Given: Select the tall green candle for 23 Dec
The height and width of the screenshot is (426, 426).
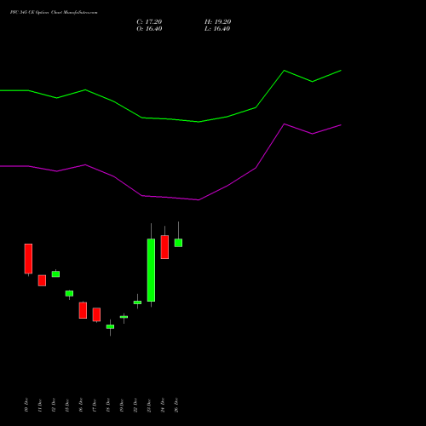Looking at the screenshot, I should (151, 270).
